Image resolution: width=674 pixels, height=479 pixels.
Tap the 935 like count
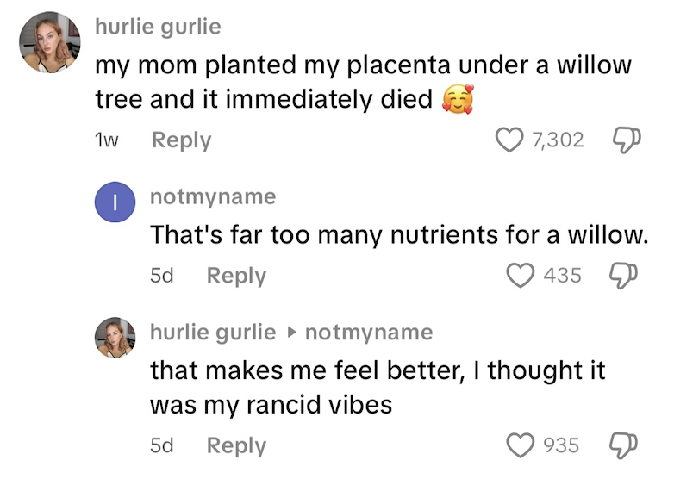coord(561,445)
